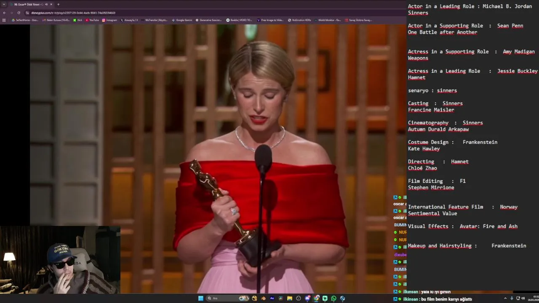This screenshot has height=303, width=539.
Task: Open the Generative Session bookmark
Action: tap(208, 20)
